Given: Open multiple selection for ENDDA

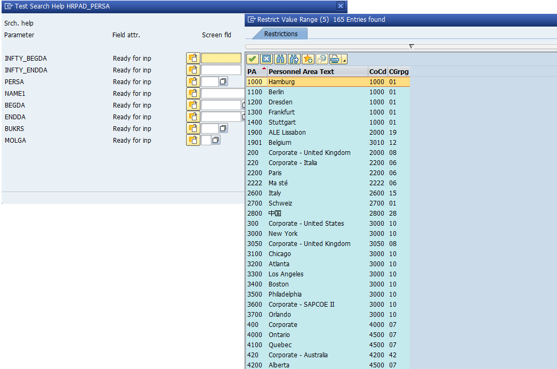Looking at the screenshot, I should point(193,117).
